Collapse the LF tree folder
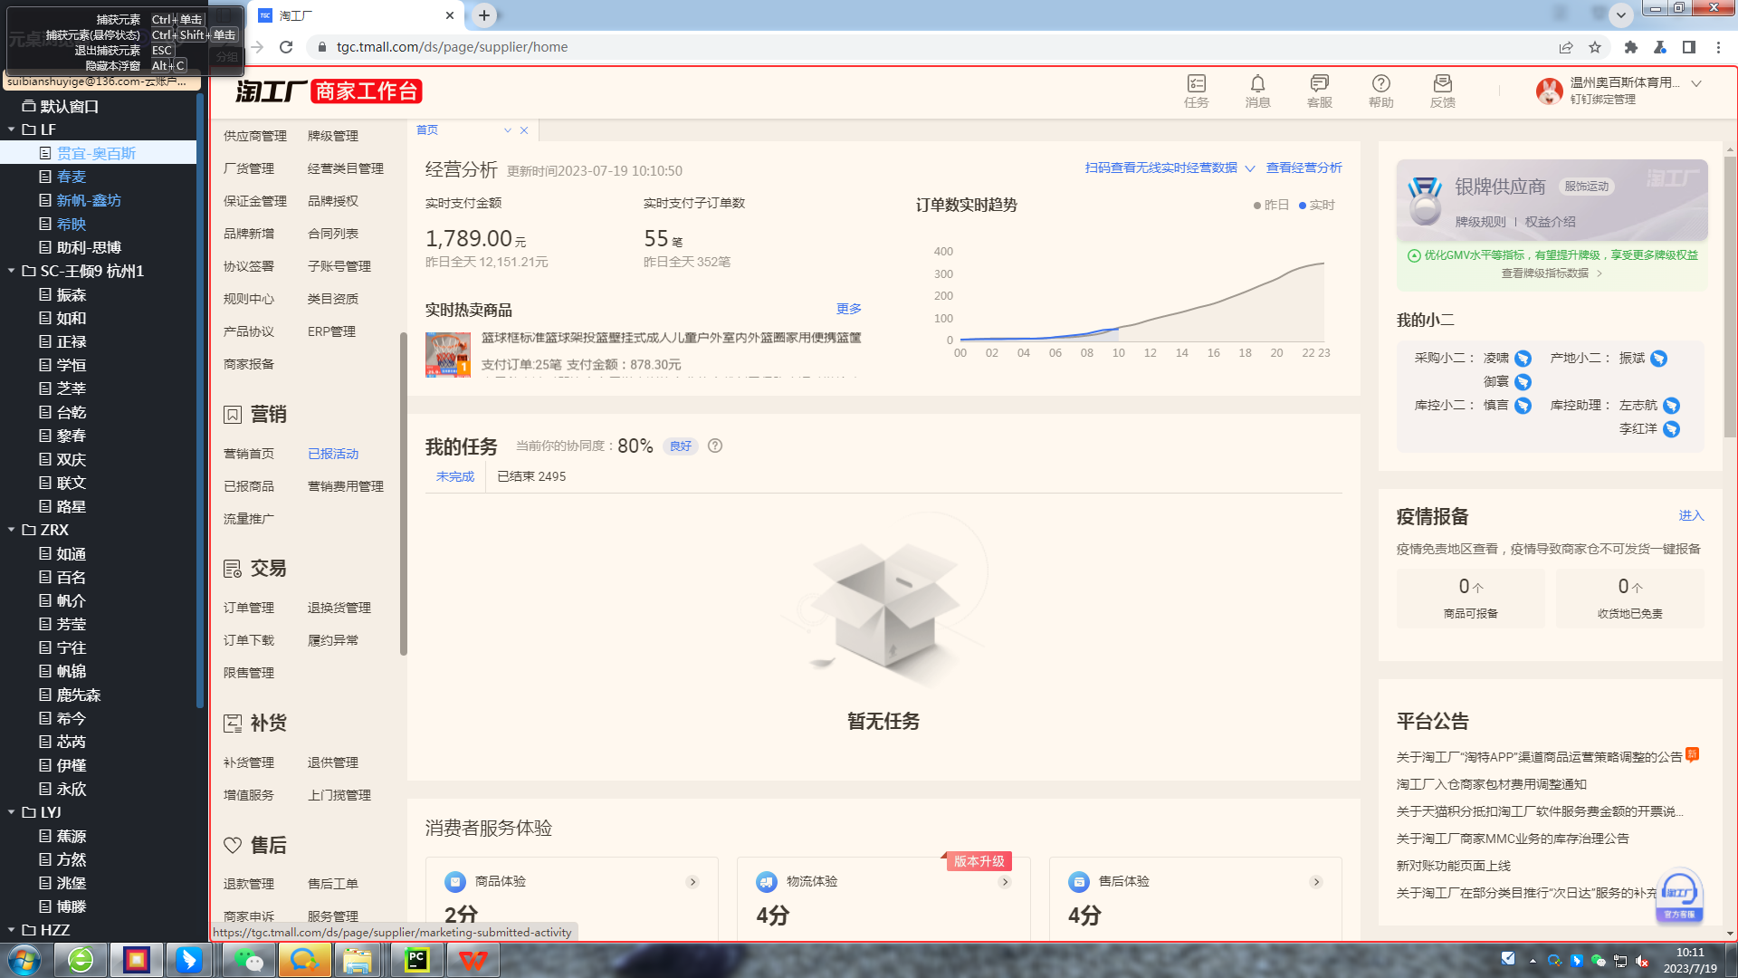 12,129
